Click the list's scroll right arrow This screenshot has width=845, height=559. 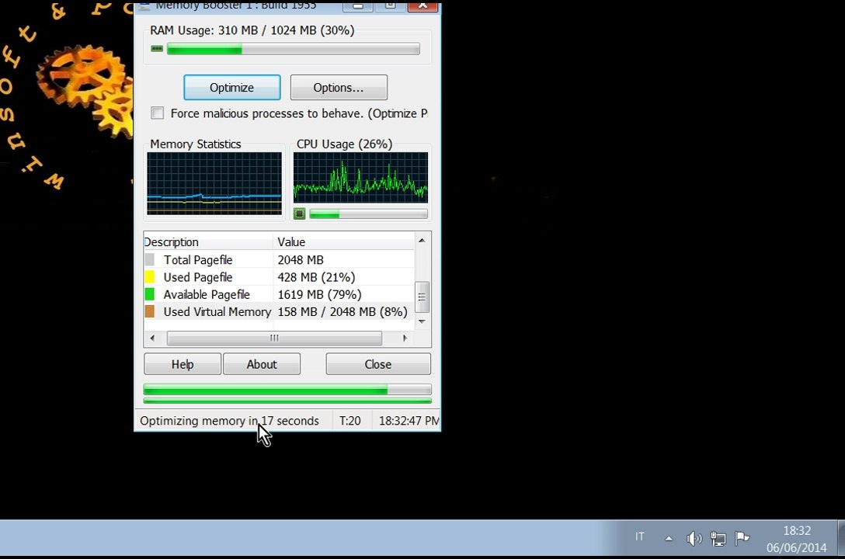pyautogui.click(x=405, y=339)
